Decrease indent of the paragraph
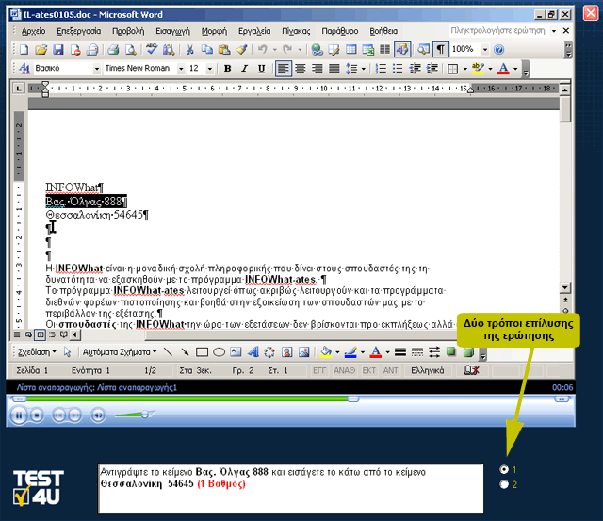The image size is (603, 521). (415, 69)
